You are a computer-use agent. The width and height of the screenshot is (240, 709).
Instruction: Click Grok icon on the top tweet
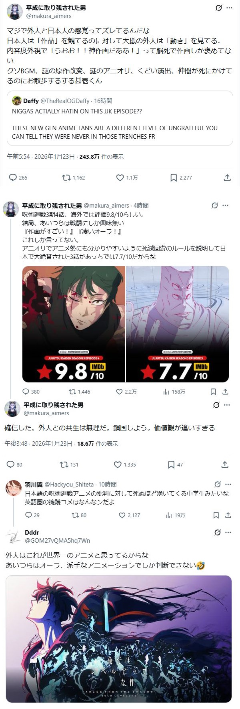(x=218, y=8)
